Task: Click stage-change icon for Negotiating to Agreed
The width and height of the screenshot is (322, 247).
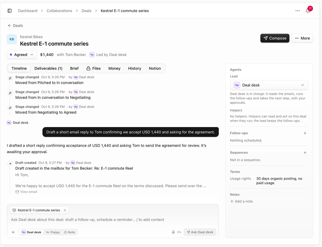Action: pos(10,108)
